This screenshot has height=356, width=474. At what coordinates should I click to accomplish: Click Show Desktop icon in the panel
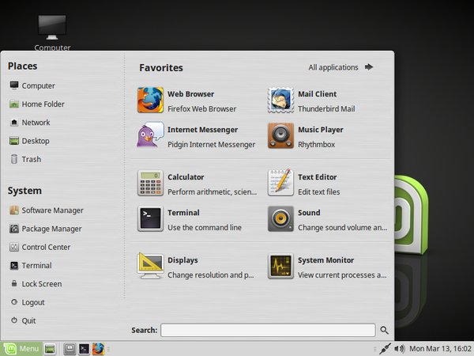[50, 349]
